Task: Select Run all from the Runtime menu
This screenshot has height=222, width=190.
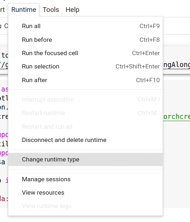Action: pyautogui.click(x=85, y=26)
